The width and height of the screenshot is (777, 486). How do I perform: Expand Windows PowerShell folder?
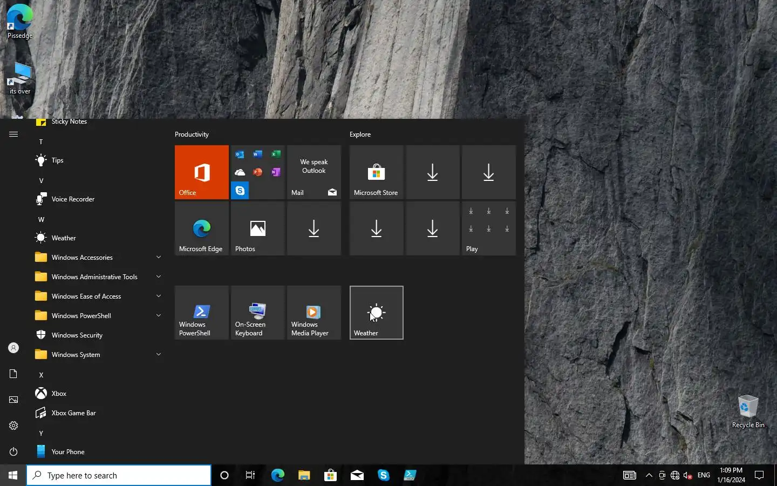(x=97, y=316)
